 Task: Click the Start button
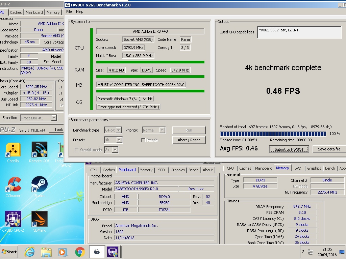9,252
